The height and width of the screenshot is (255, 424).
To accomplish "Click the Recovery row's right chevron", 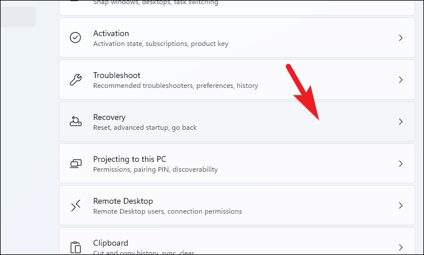I will [x=400, y=122].
